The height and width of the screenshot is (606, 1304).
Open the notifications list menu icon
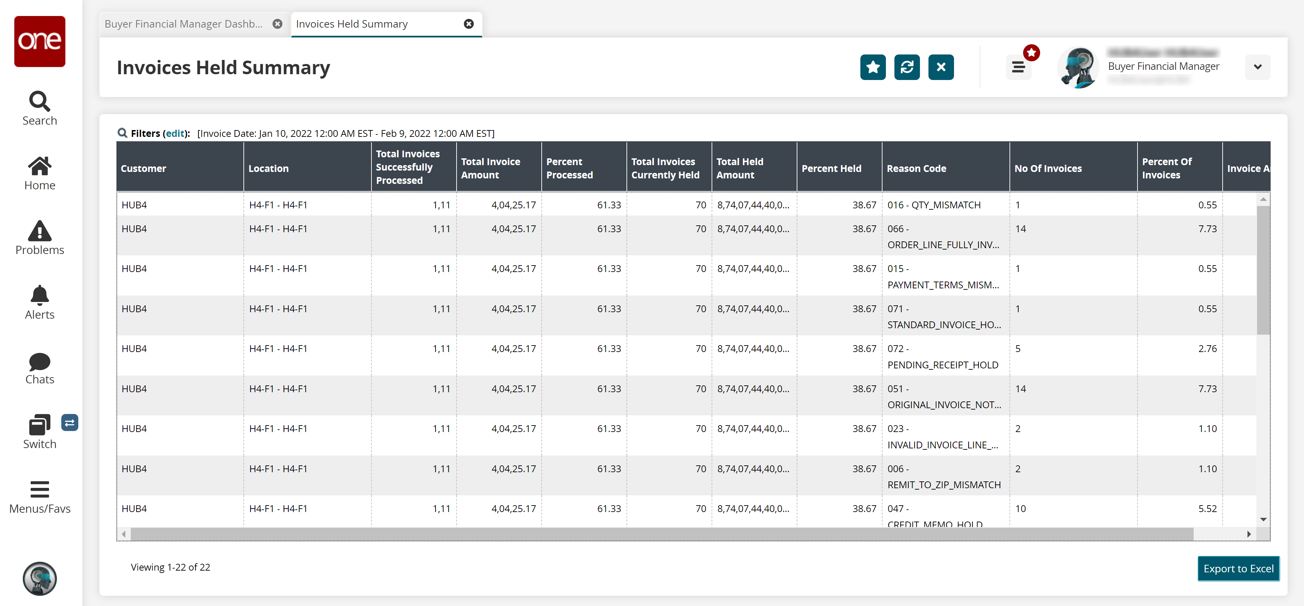(x=1018, y=67)
